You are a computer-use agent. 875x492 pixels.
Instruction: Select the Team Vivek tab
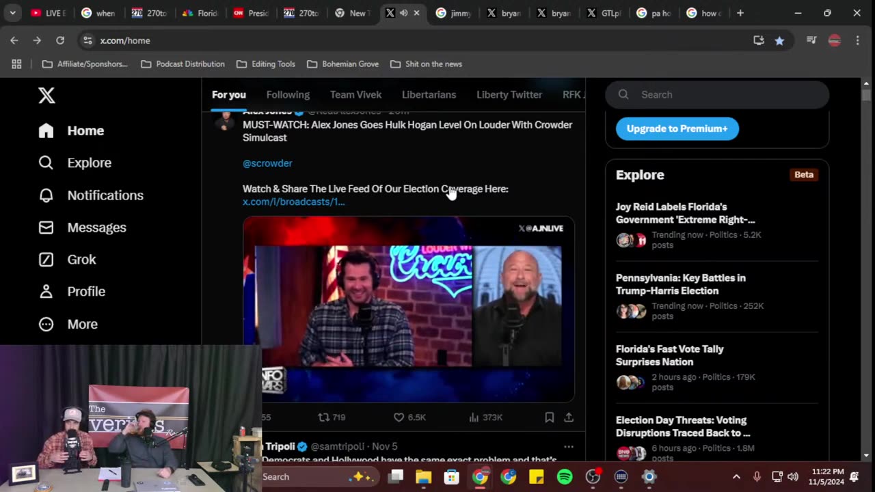[355, 94]
